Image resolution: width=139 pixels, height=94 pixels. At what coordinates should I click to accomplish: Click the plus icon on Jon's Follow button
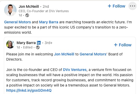pyautogui.click(x=109, y=6)
